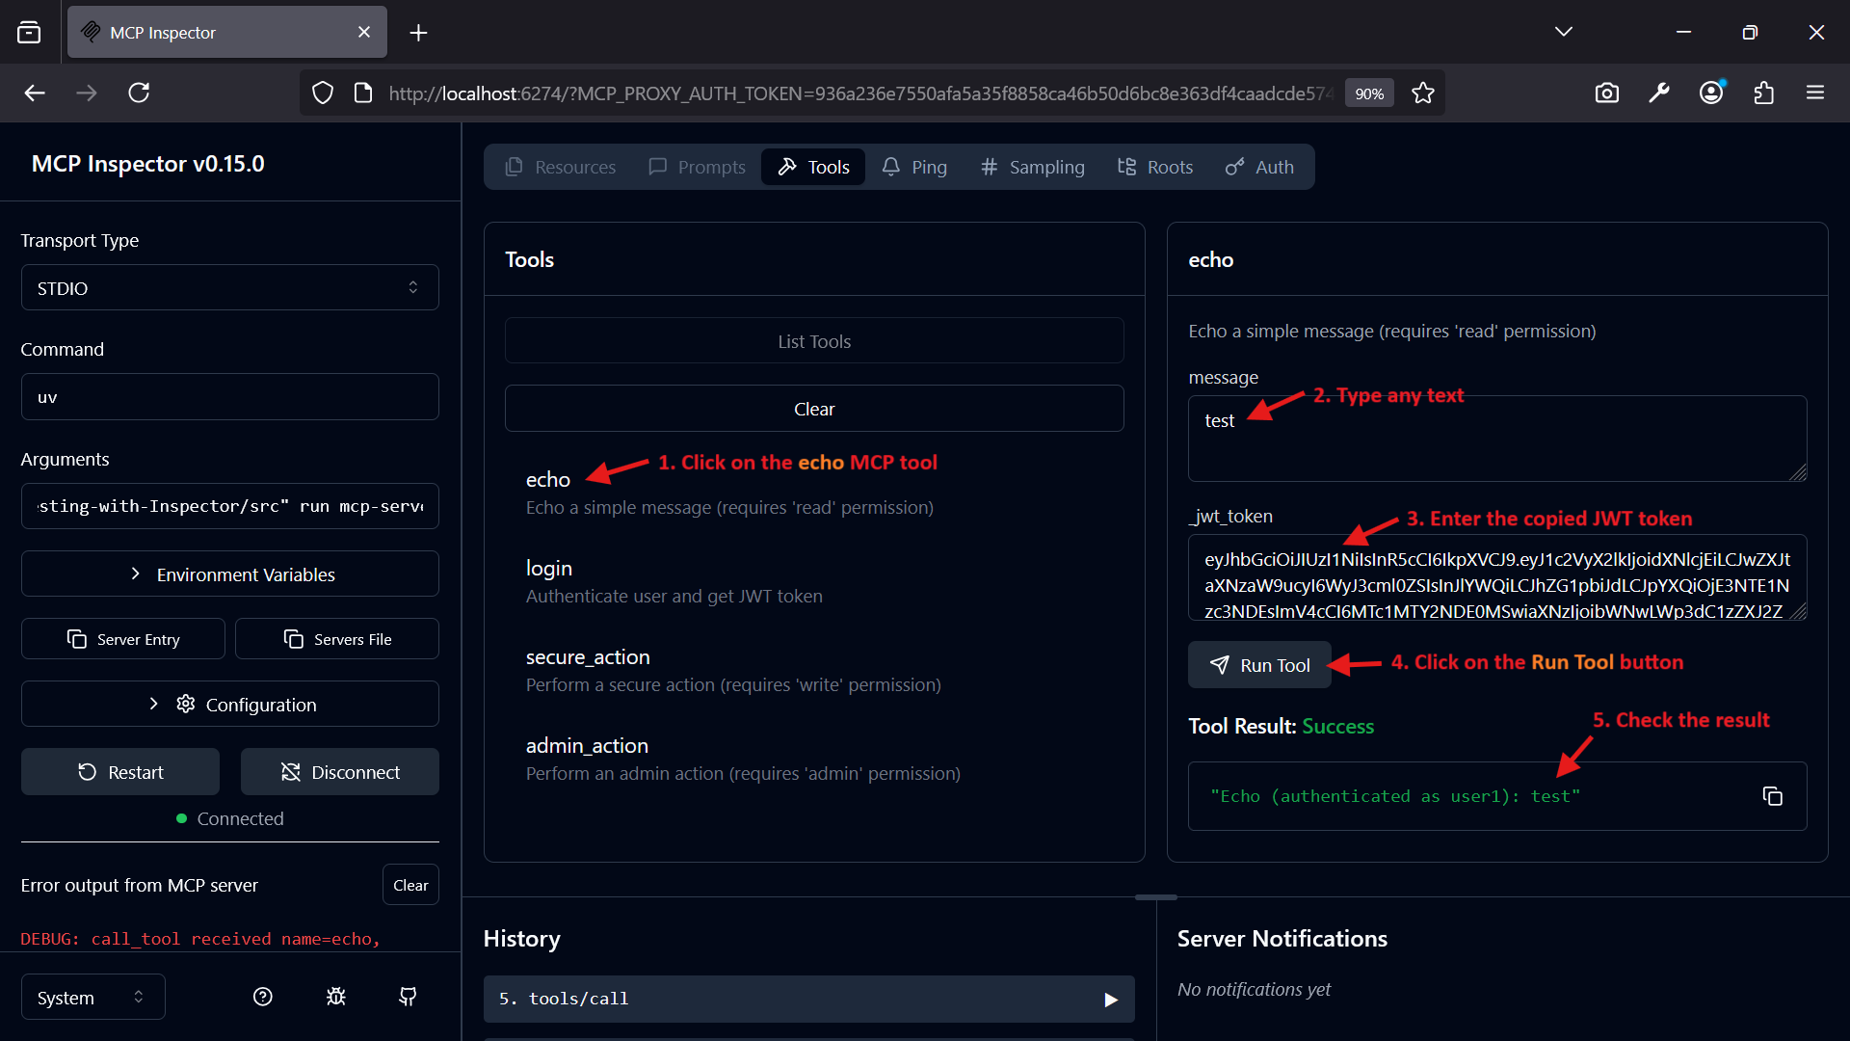Switch to the Prompts tab
1850x1041 pixels.
click(x=698, y=167)
